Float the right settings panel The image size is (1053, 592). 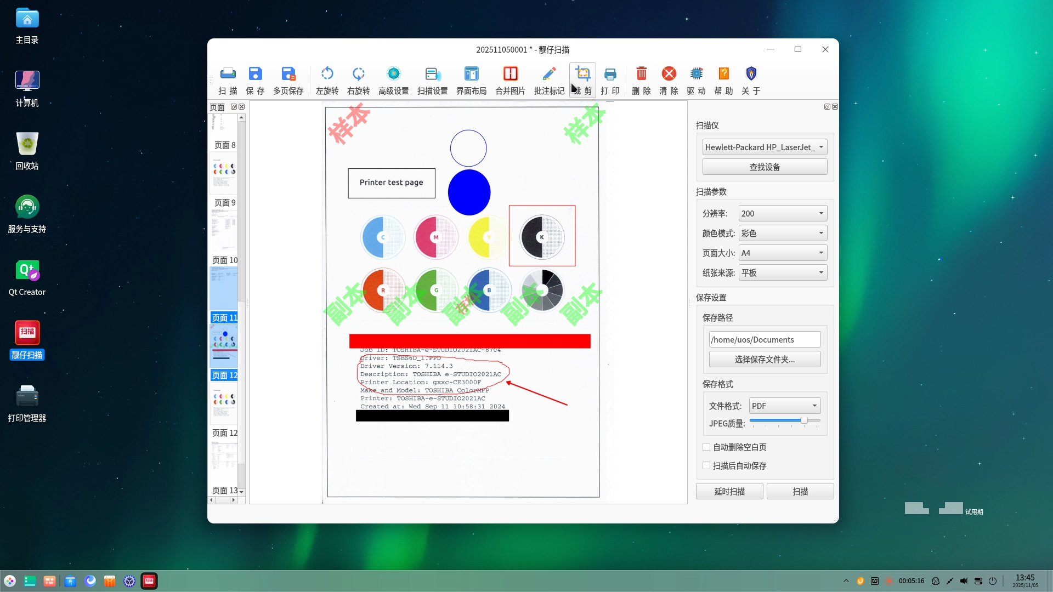pyautogui.click(x=827, y=107)
